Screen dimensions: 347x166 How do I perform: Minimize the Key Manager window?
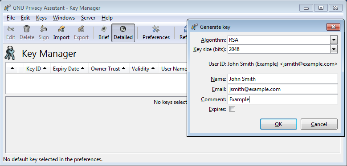pos(306,8)
